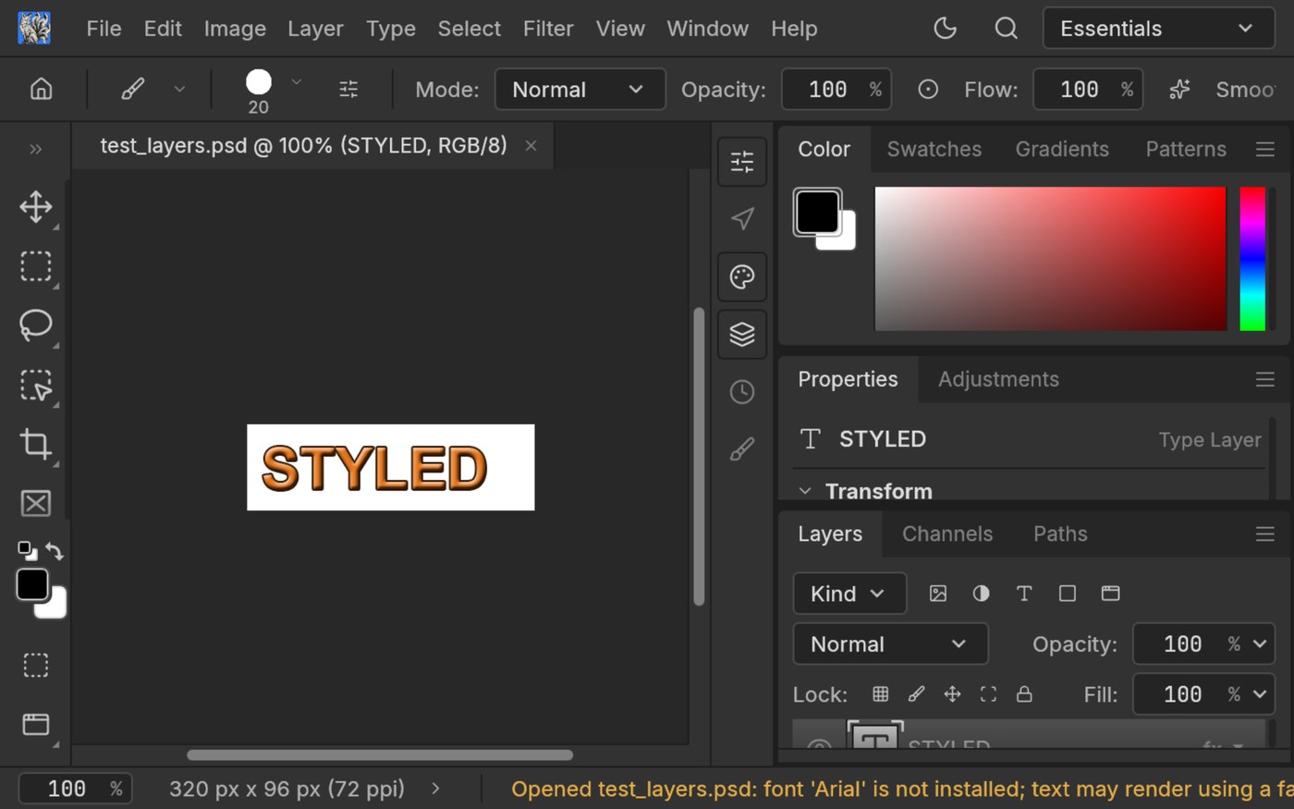Click the Home icon in options bar
This screenshot has width=1294, height=809.
(x=41, y=89)
